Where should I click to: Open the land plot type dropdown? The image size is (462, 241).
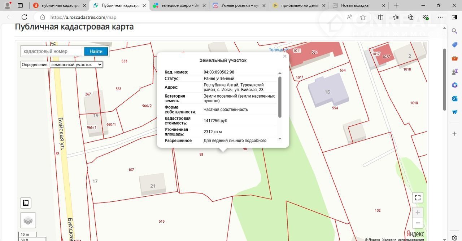click(x=77, y=64)
